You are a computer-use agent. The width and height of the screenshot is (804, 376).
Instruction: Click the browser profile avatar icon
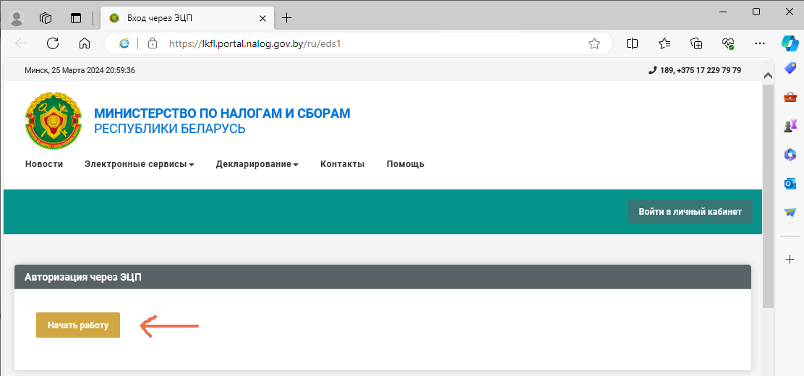[x=17, y=18]
